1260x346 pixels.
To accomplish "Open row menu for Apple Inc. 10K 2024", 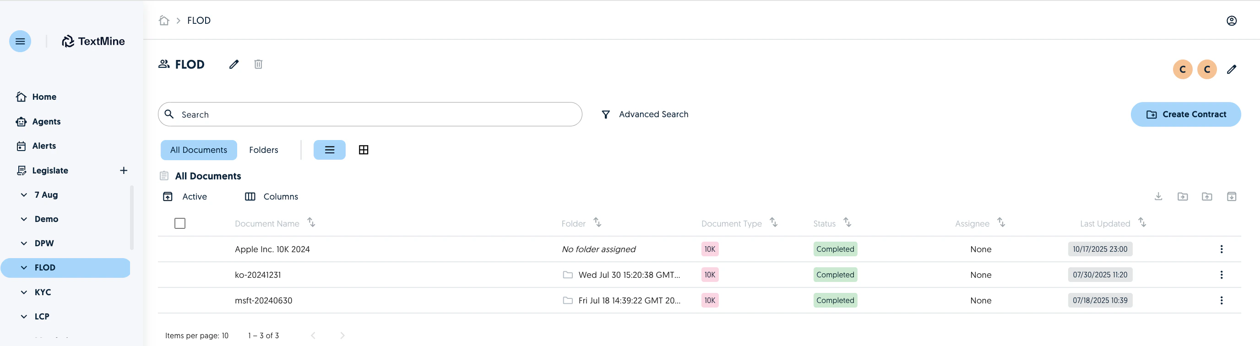I will (1222, 249).
